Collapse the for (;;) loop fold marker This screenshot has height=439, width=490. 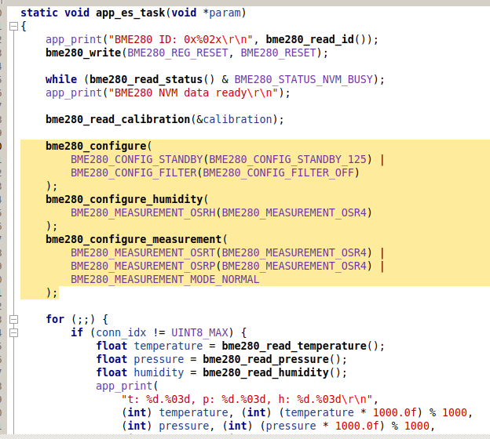12,319
